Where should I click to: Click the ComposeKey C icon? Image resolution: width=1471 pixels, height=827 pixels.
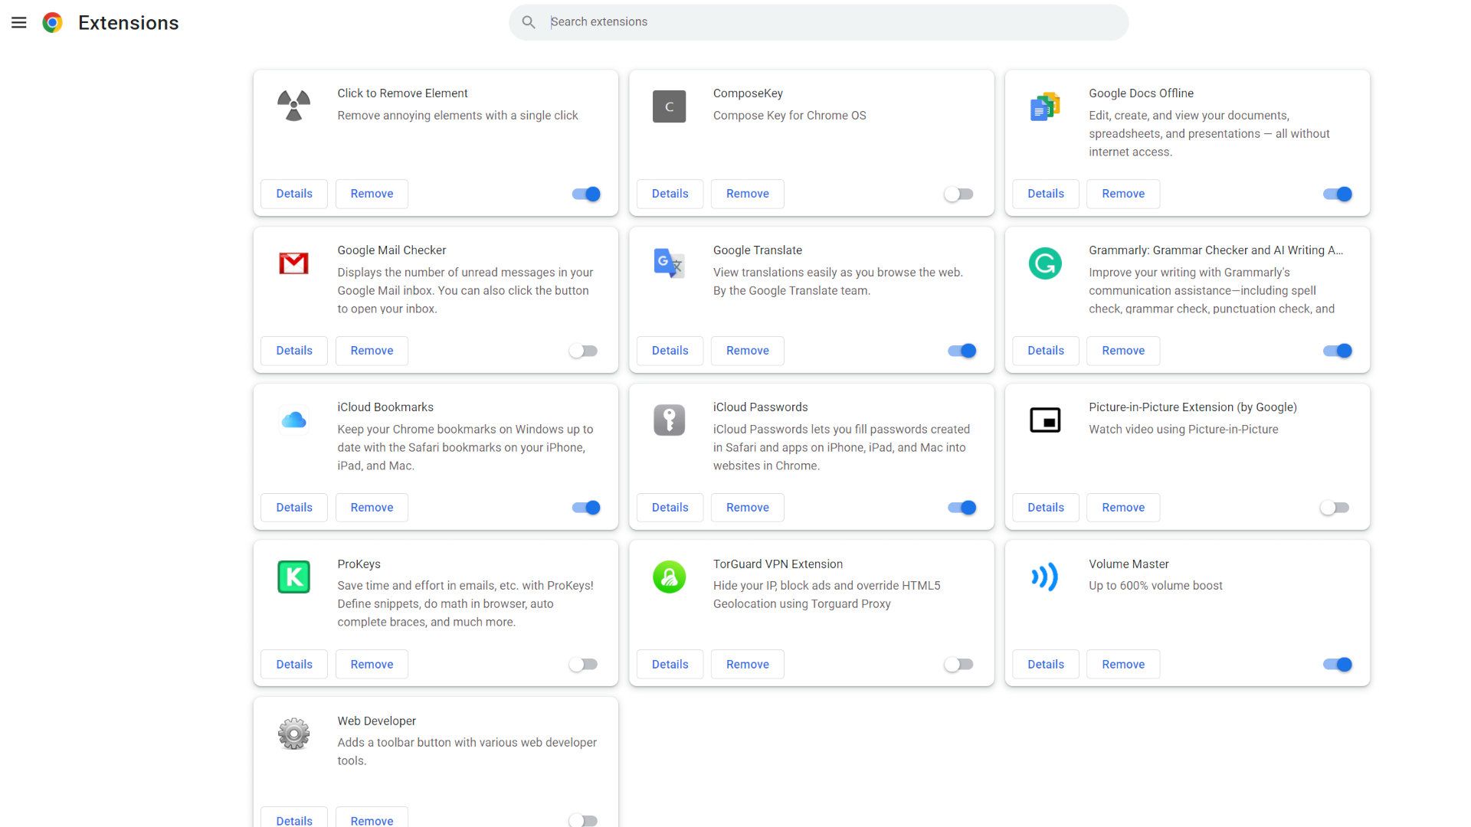[x=669, y=106]
